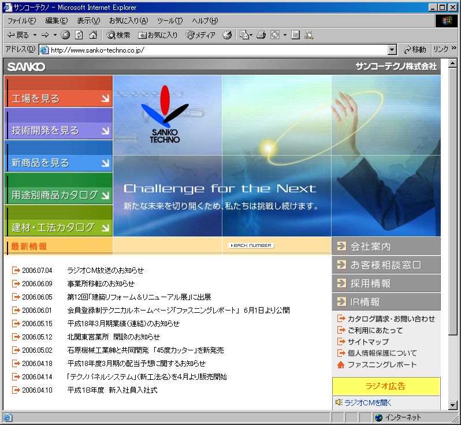Stop page loading with the X icon
The width and height of the screenshot is (461, 425).
pos(65,35)
